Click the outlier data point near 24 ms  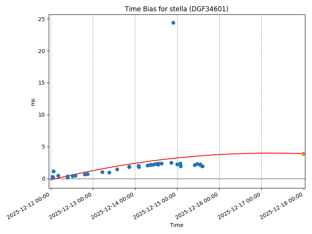point(173,23)
